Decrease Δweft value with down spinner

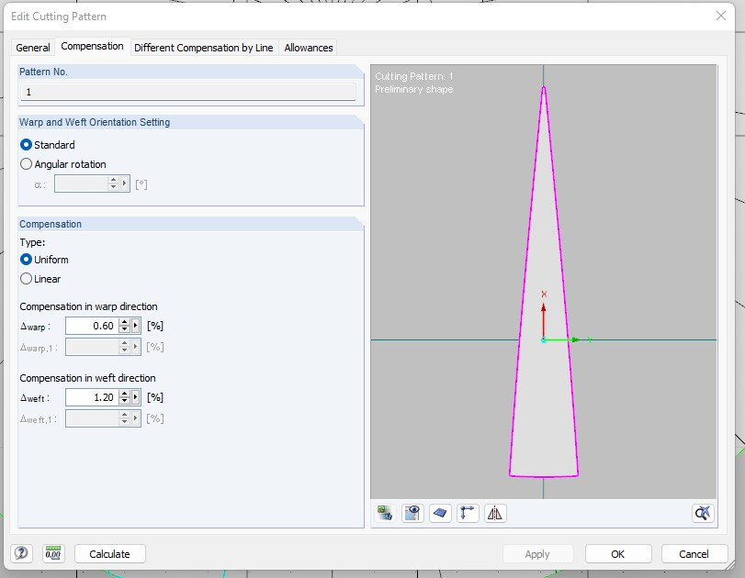point(125,401)
